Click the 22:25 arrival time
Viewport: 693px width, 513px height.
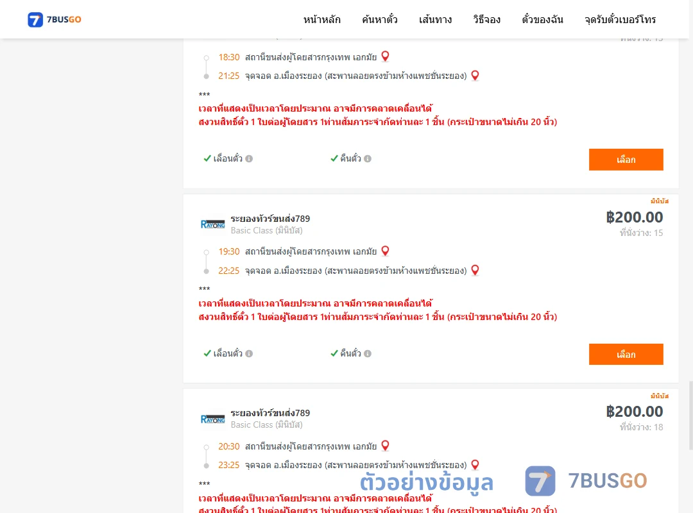(x=229, y=271)
